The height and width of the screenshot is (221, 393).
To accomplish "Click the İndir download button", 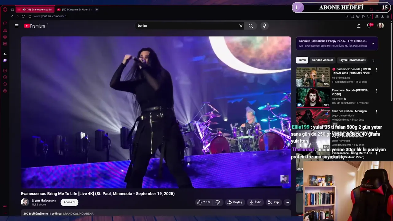I will pyautogui.click(x=255, y=202).
